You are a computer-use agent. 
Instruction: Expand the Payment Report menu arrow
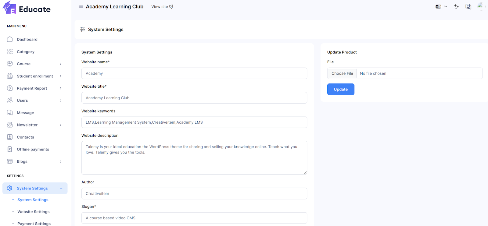coord(61,88)
